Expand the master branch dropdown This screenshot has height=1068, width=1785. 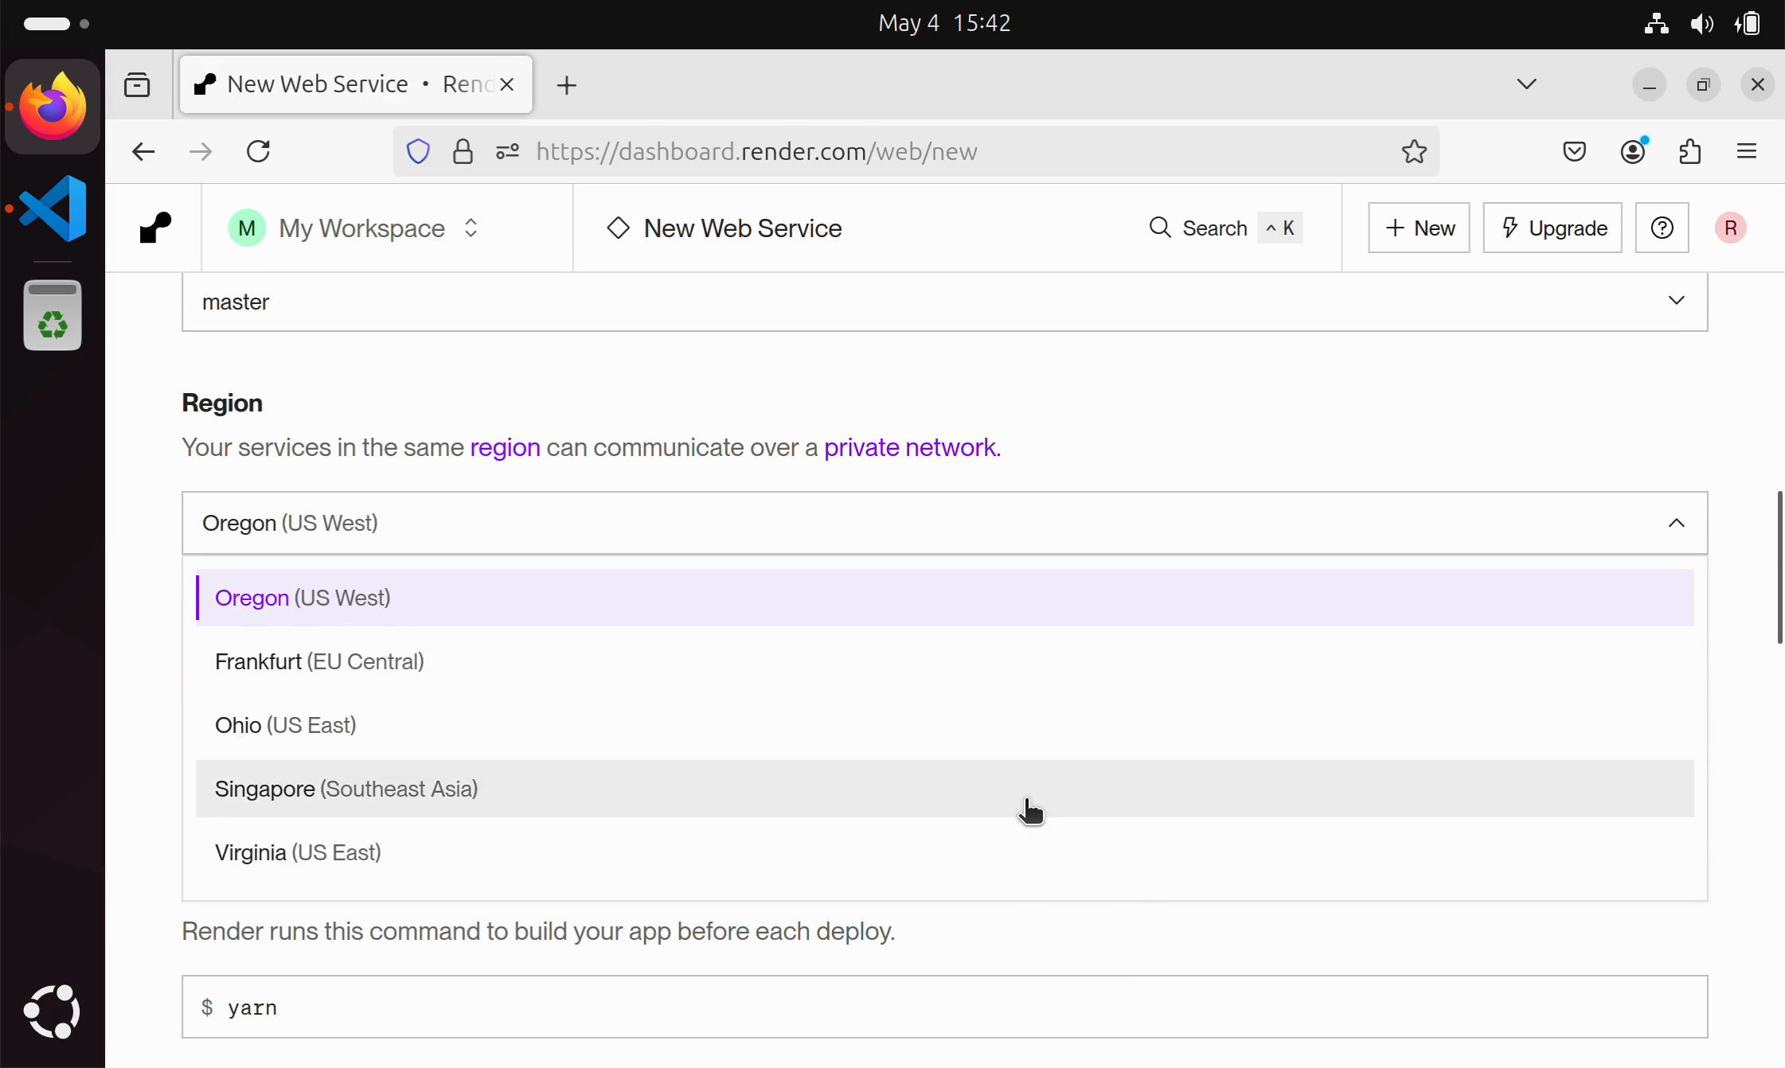coord(944,302)
